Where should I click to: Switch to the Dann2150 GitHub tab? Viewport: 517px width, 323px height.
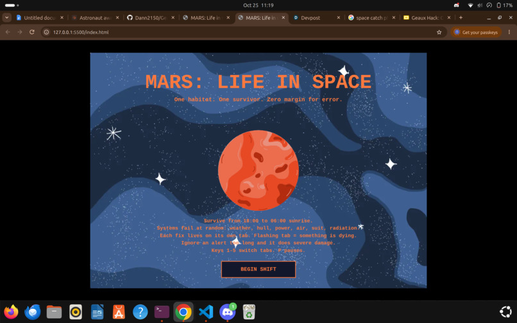pyautogui.click(x=151, y=18)
